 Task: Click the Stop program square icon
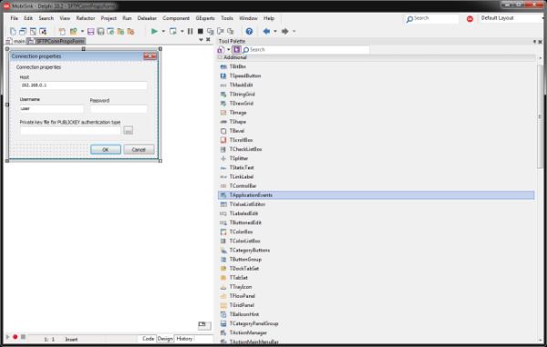[201, 31]
